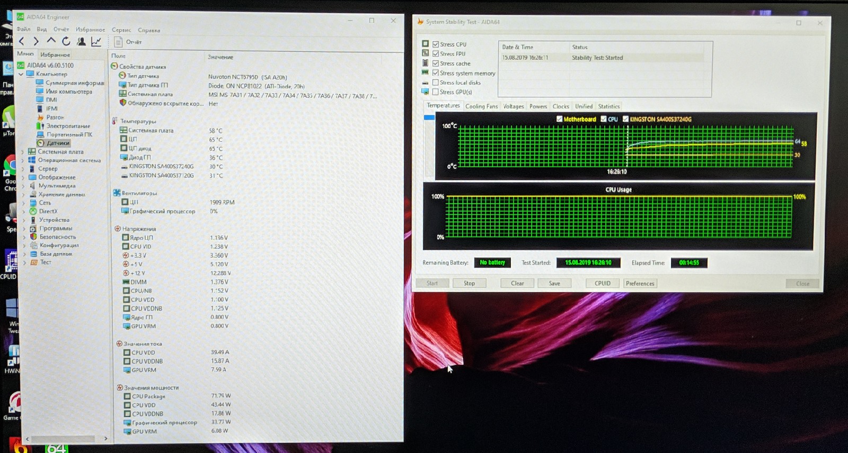
Task: Enable the Stress local disks checkbox
Action: (436, 83)
